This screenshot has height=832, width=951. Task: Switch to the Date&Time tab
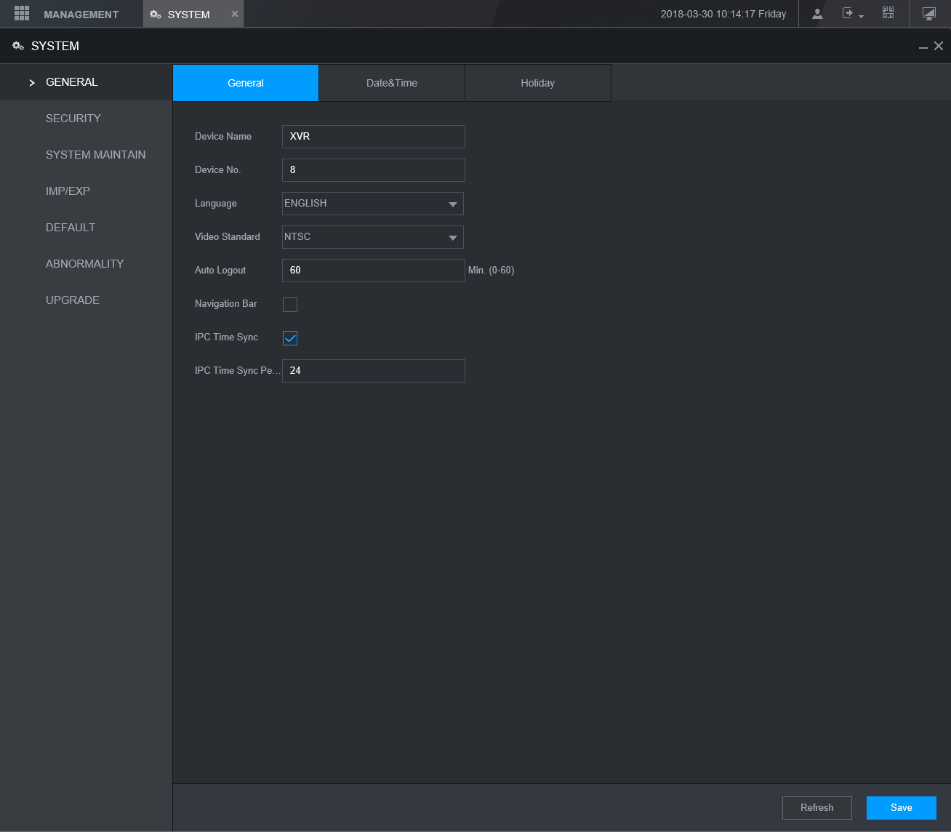(392, 83)
